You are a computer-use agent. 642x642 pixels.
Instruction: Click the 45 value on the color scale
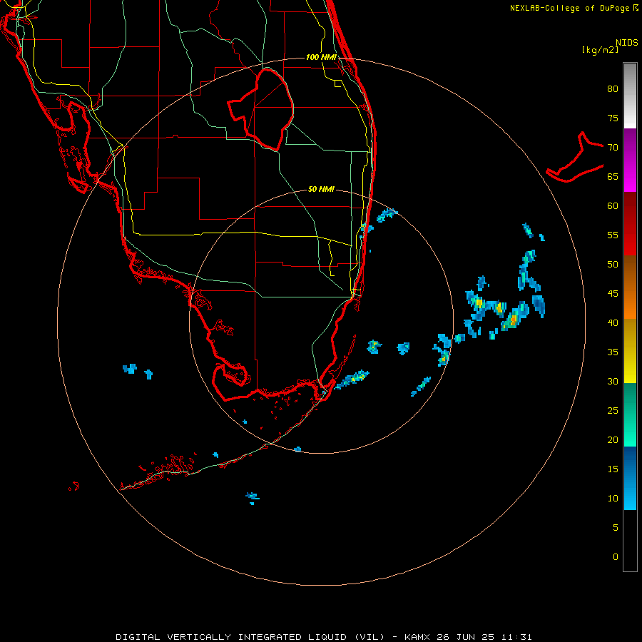click(x=613, y=294)
